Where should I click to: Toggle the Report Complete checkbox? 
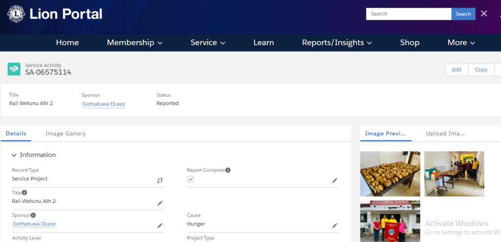point(190,179)
